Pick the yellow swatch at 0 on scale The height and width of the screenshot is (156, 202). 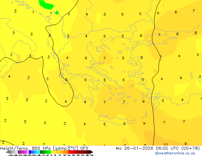(52, 152)
